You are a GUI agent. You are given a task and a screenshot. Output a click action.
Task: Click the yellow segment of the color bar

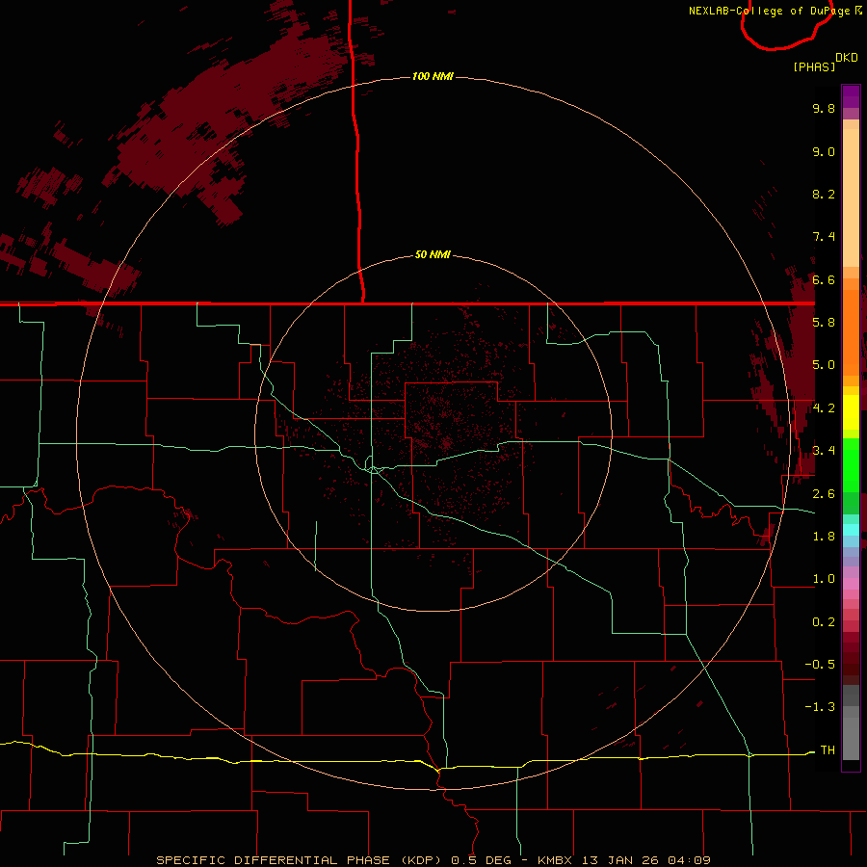pyautogui.click(x=851, y=412)
